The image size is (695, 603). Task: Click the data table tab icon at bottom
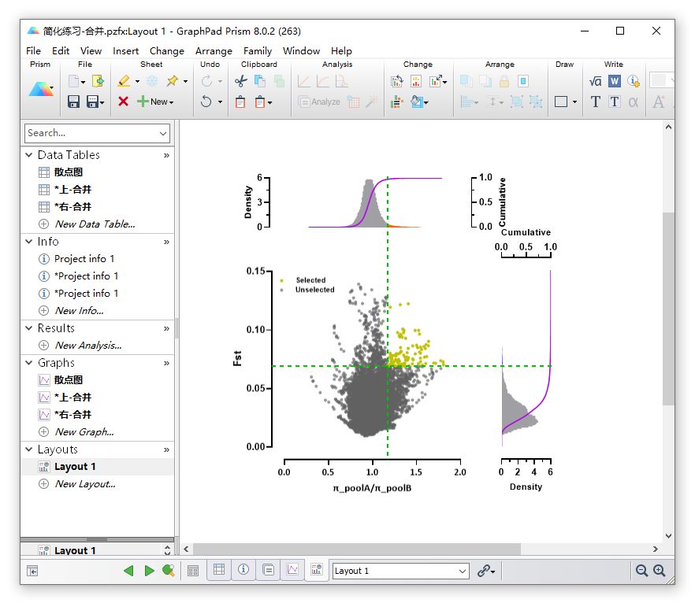(219, 569)
